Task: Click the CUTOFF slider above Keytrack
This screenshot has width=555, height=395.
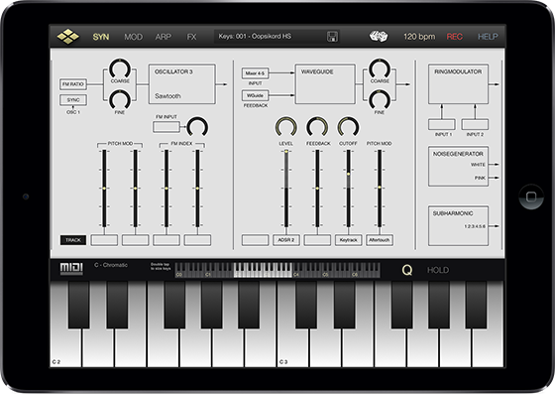Action: (x=348, y=189)
